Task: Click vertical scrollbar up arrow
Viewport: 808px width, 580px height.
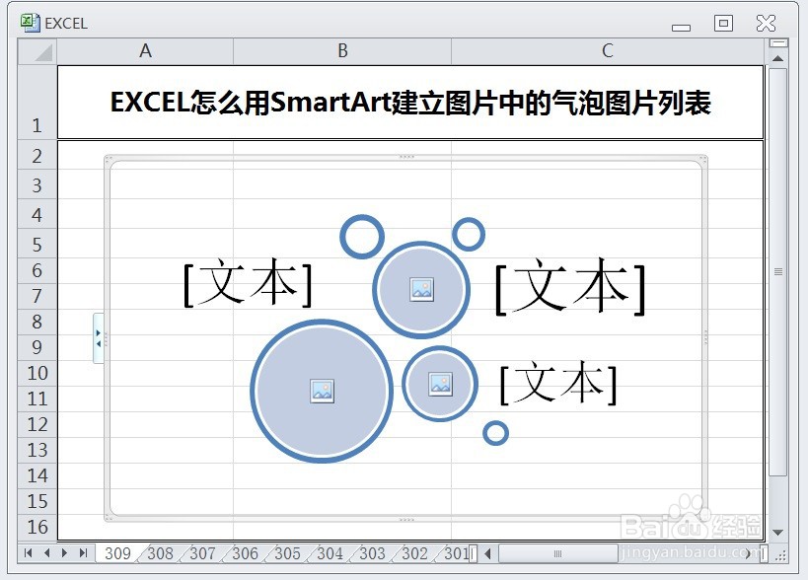Action: click(777, 59)
